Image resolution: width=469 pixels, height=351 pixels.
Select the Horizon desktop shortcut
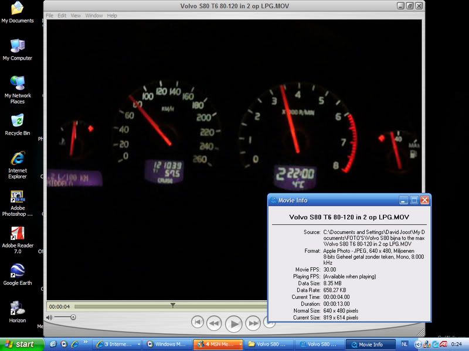[x=18, y=312]
